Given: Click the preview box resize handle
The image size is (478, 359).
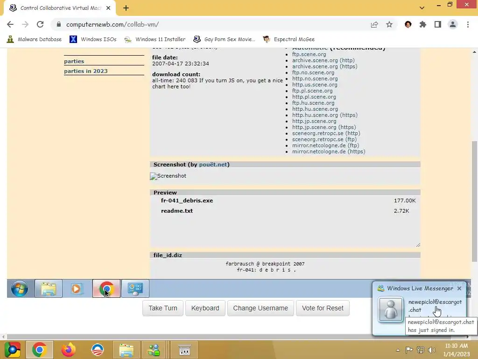Looking at the screenshot, I should point(418,245).
